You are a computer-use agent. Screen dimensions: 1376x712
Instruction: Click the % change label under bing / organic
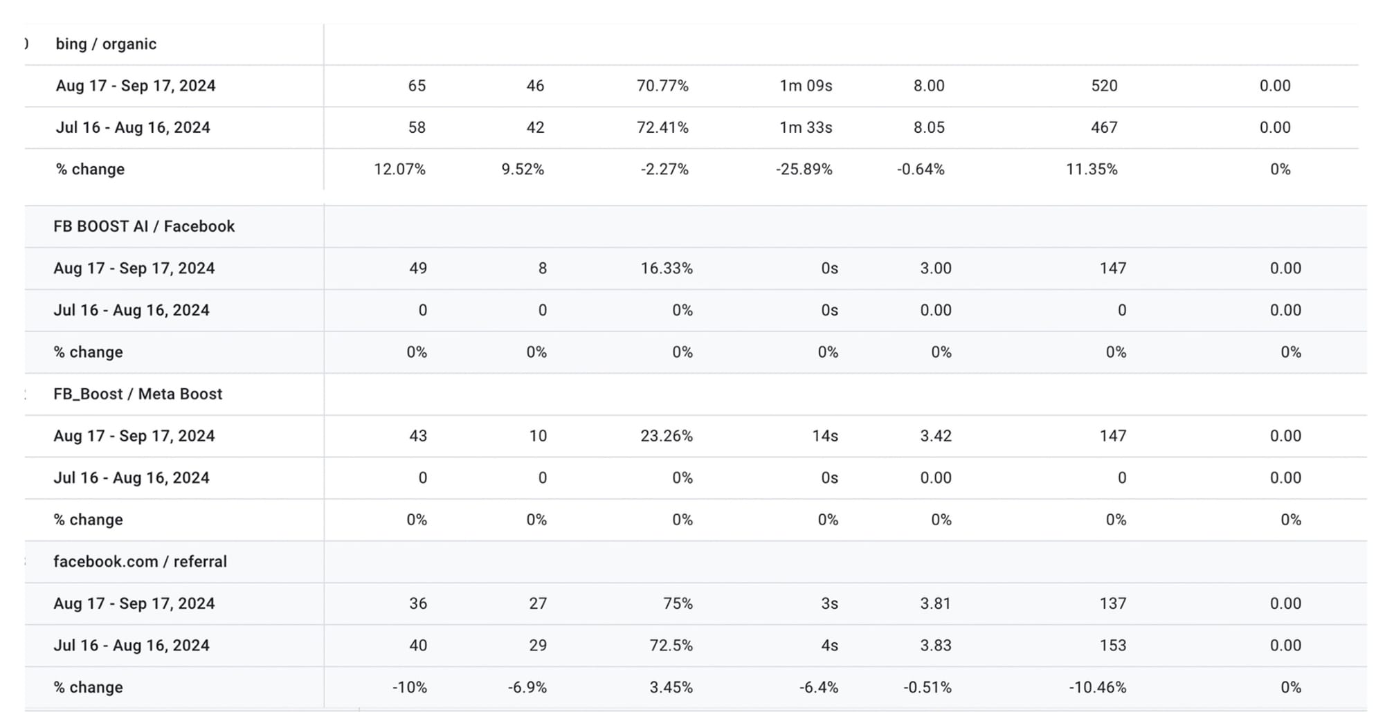click(x=90, y=170)
